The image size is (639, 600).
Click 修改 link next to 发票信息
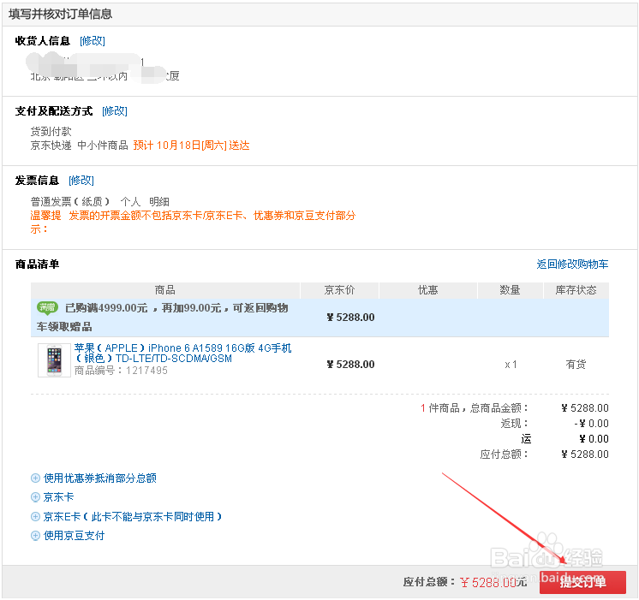point(81,180)
